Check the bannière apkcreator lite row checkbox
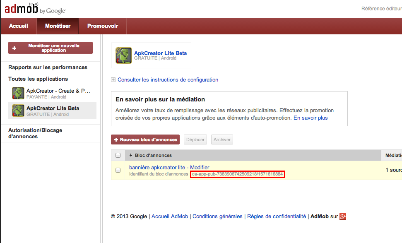Image resolution: width=402 pixels, height=243 pixels. tap(118, 170)
